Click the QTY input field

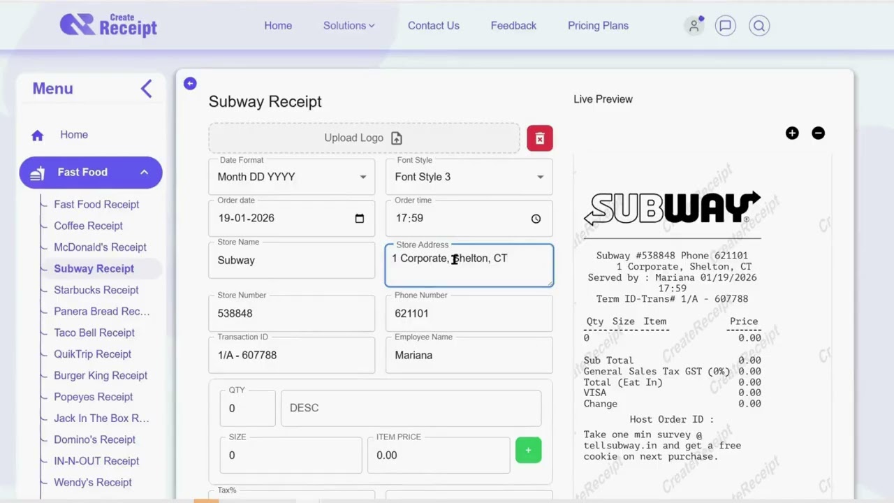[248, 409]
